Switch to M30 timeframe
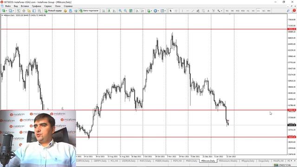297x167 pixels. coord(243,11)
